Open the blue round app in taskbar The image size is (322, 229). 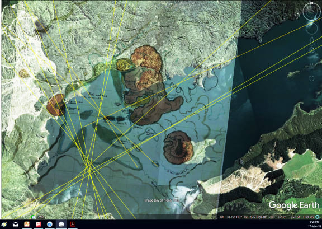coord(50,224)
